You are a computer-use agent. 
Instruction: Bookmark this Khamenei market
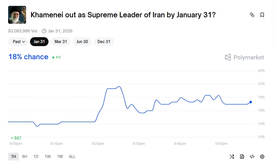(262, 15)
